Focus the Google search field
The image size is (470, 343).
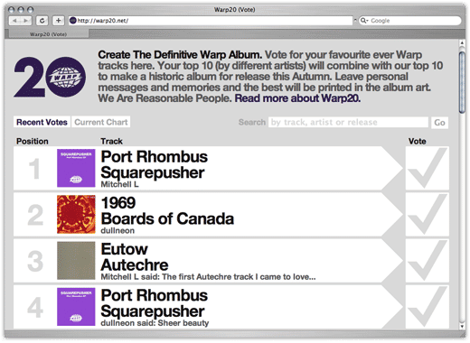410,21
